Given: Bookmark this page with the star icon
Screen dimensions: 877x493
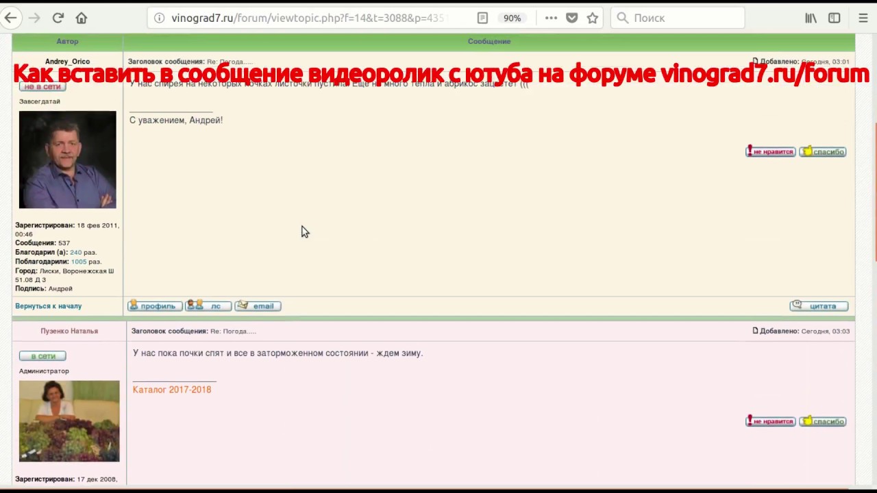Looking at the screenshot, I should pyautogui.click(x=592, y=18).
